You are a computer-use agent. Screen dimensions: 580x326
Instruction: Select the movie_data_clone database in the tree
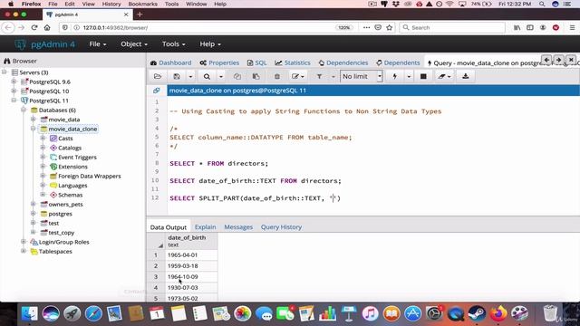[x=72, y=129]
